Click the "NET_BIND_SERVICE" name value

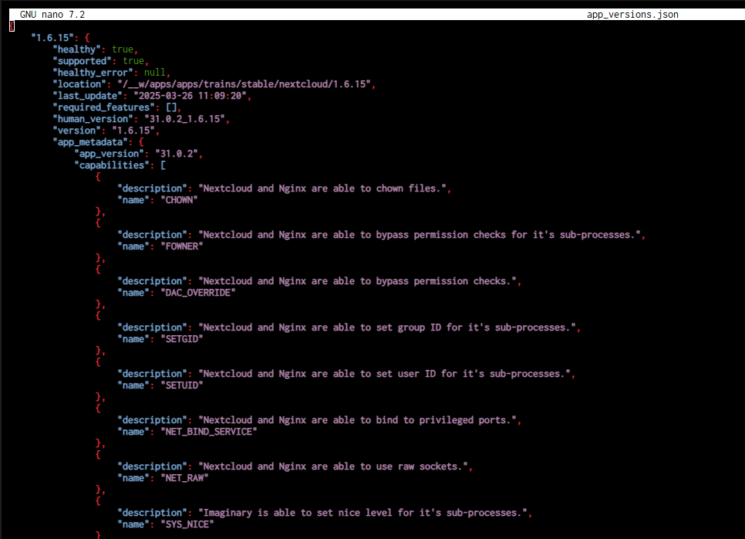click(208, 432)
